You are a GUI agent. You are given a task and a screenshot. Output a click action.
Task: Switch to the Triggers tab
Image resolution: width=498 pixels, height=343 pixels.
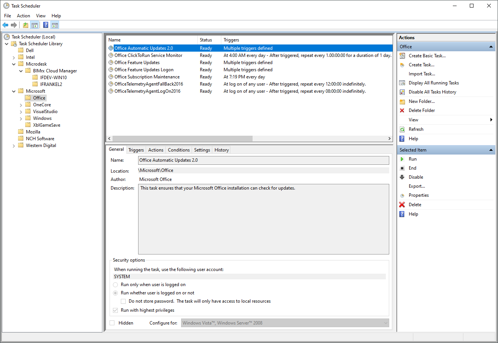click(136, 150)
